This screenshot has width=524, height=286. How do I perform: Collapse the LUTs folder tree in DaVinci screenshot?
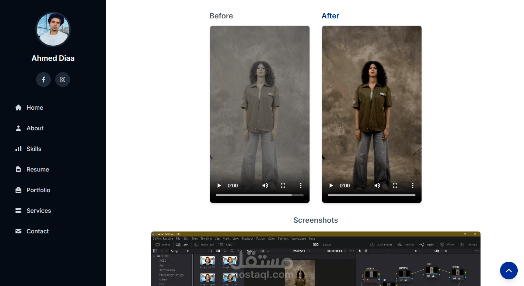pyautogui.click(x=154, y=256)
